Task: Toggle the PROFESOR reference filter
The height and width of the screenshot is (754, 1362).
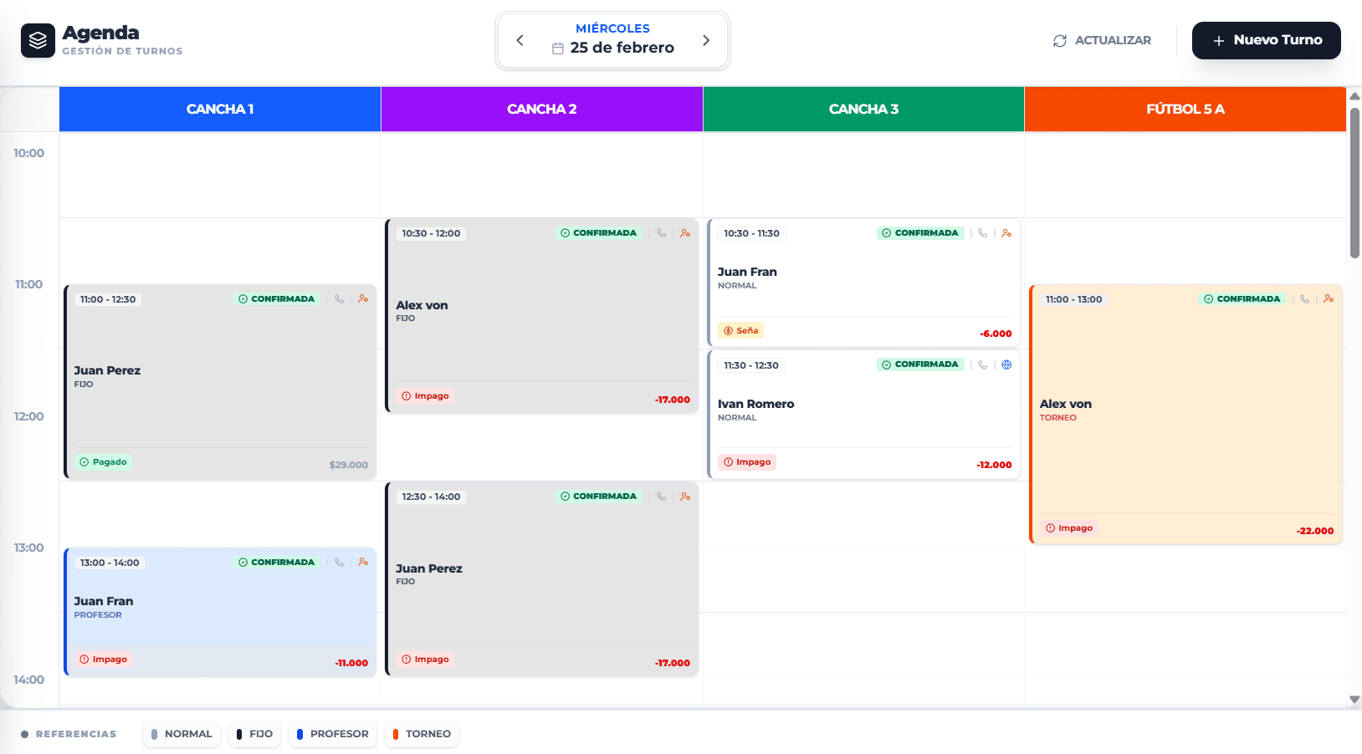Action: pos(332,734)
